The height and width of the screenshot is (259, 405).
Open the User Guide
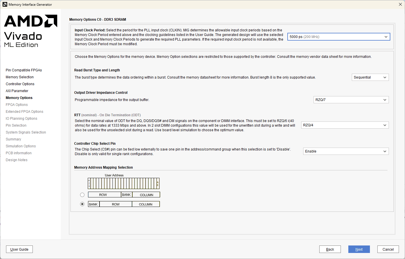(x=19, y=249)
